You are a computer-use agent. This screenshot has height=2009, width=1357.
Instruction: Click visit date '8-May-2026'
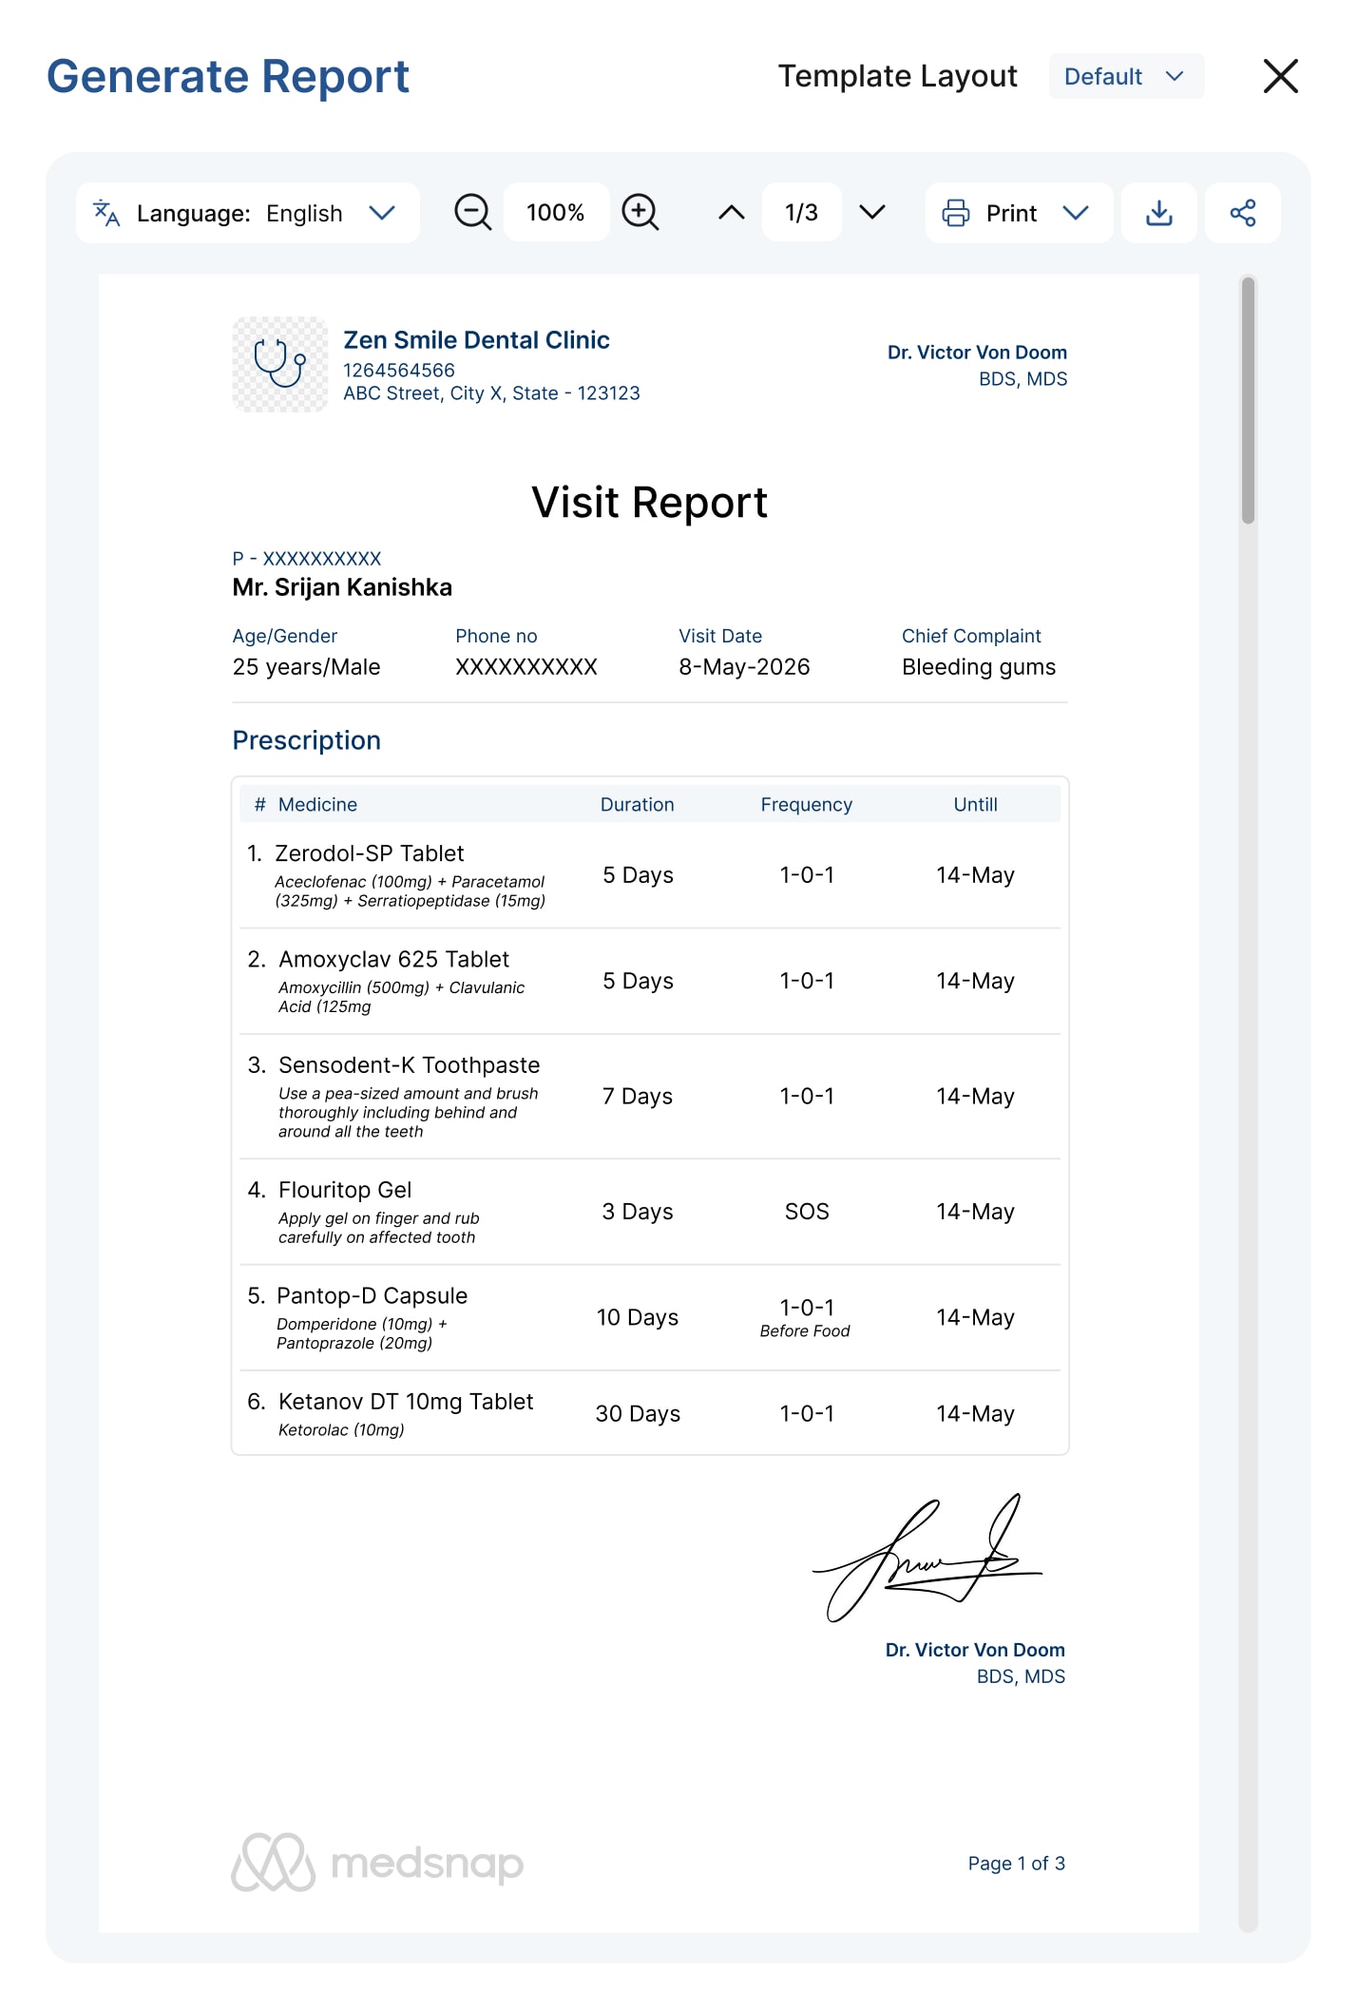(x=744, y=667)
